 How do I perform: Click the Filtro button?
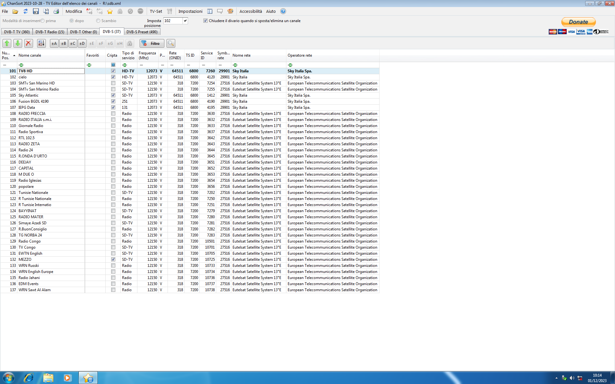point(152,43)
